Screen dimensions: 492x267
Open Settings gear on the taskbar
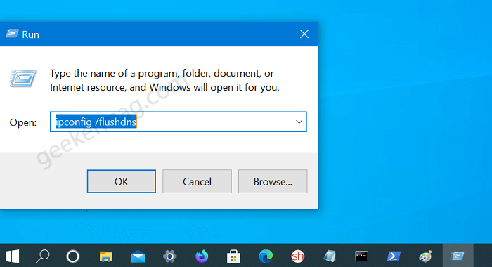coord(170,256)
